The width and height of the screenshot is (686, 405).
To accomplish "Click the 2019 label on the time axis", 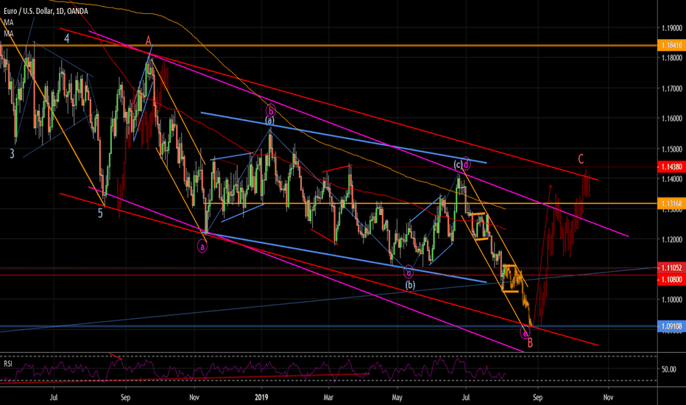I will pyautogui.click(x=261, y=398).
